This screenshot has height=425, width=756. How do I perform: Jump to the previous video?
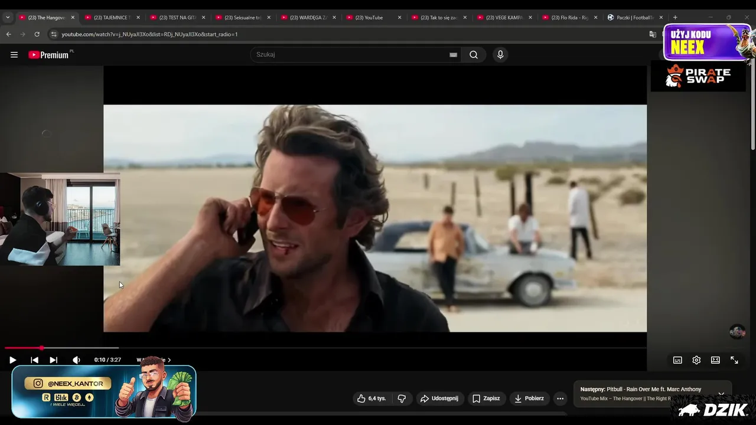[34, 360]
